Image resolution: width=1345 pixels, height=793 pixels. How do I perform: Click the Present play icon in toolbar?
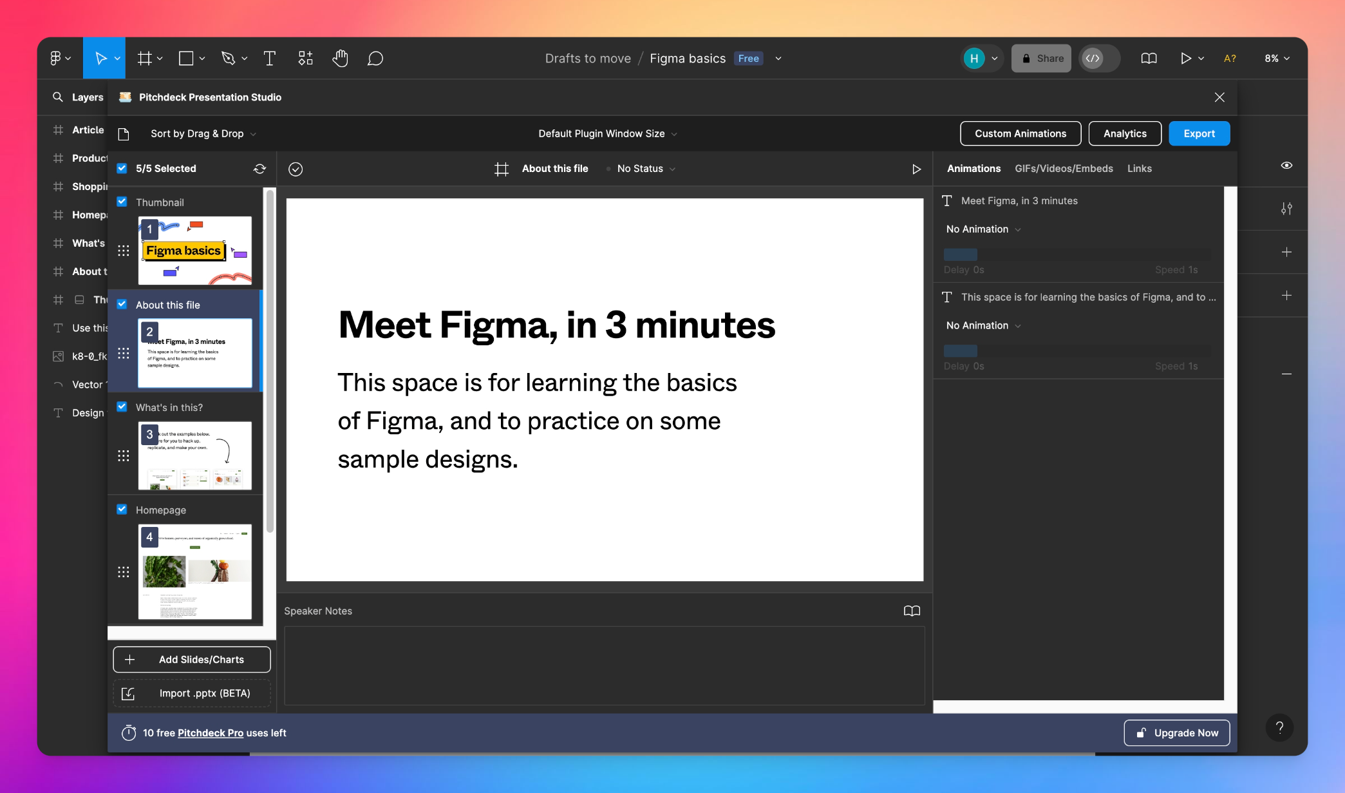(1185, 59)
